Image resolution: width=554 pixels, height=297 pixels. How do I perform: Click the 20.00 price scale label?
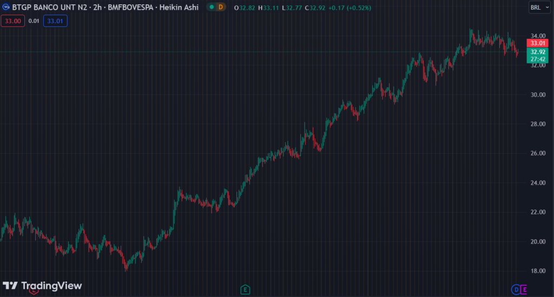pyautogui.click(x=538, y=242)
